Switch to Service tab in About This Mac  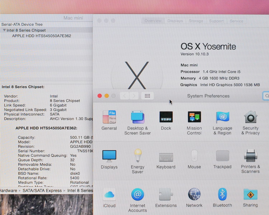236,21
